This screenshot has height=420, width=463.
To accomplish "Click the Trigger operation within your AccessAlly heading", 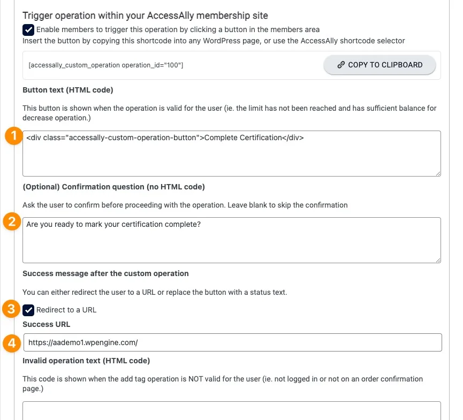I will tap(146, 16).
